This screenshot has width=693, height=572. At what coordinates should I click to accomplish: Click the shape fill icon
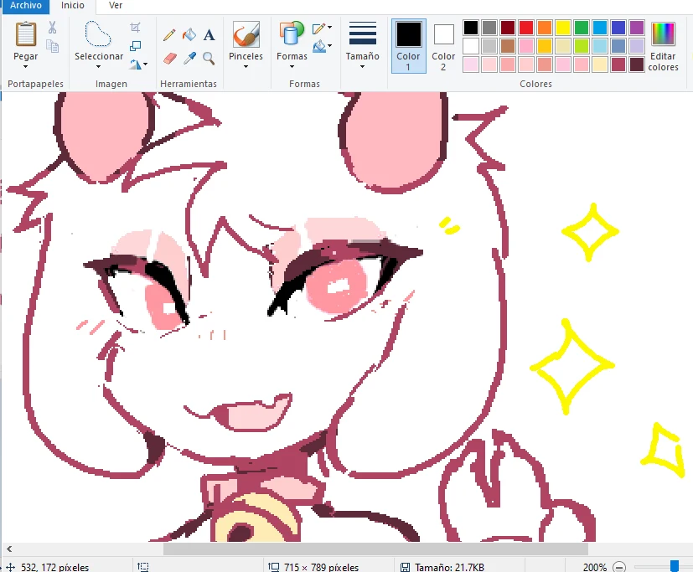click(x=318, y=46)
